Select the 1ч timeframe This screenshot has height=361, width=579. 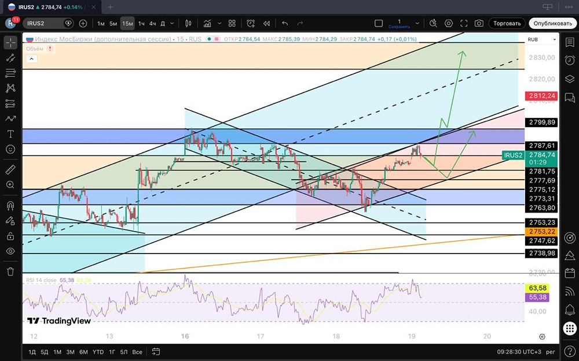(x=141, y=24)
